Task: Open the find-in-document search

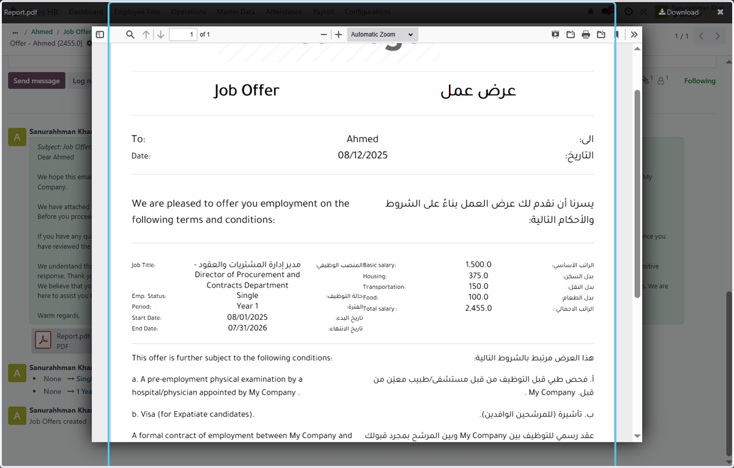Action: coord(130,35)
